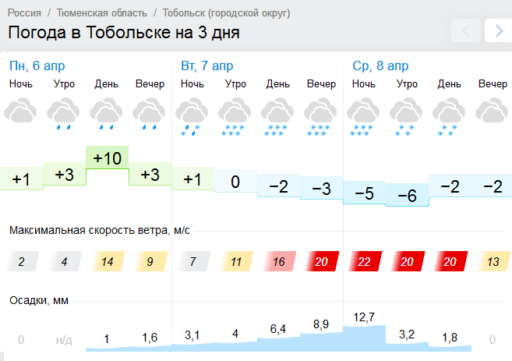The width and height of the screenshot is (512, 361).
Task: Select the Вт, 7 апр day heading
Action: pos(207,66)
